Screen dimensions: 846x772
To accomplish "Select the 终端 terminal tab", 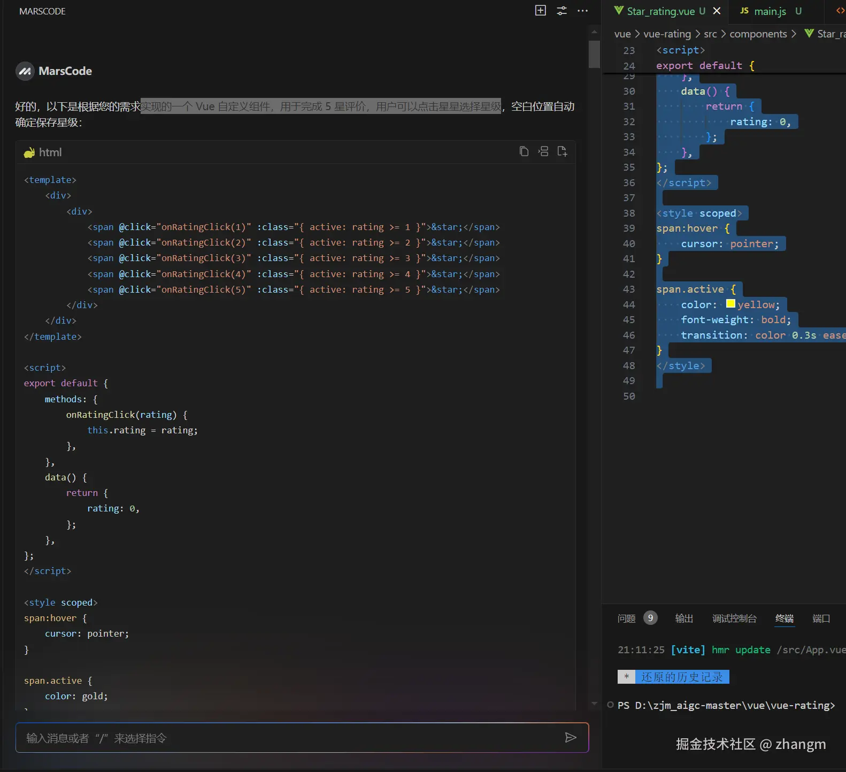I will tap(785, 618).
